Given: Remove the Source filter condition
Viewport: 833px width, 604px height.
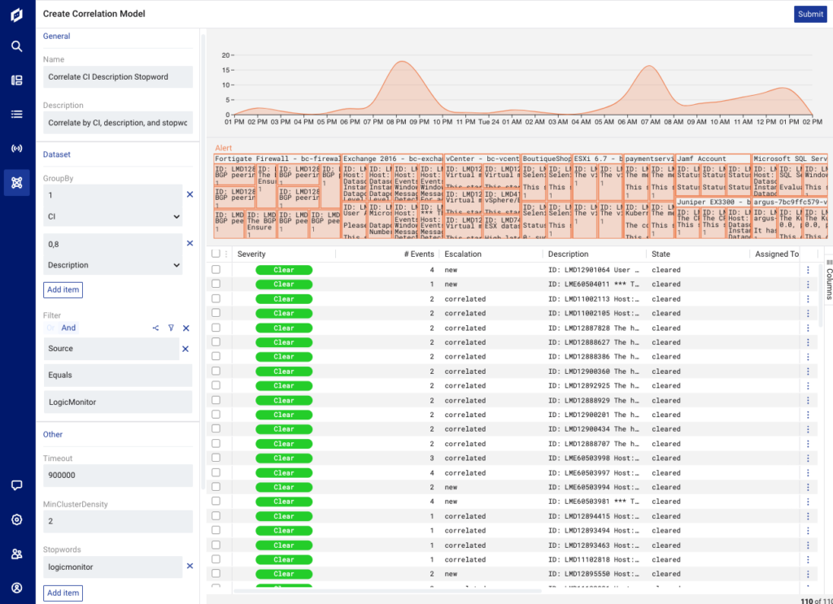Looking at the screenshot, I should tap(185, 349).
